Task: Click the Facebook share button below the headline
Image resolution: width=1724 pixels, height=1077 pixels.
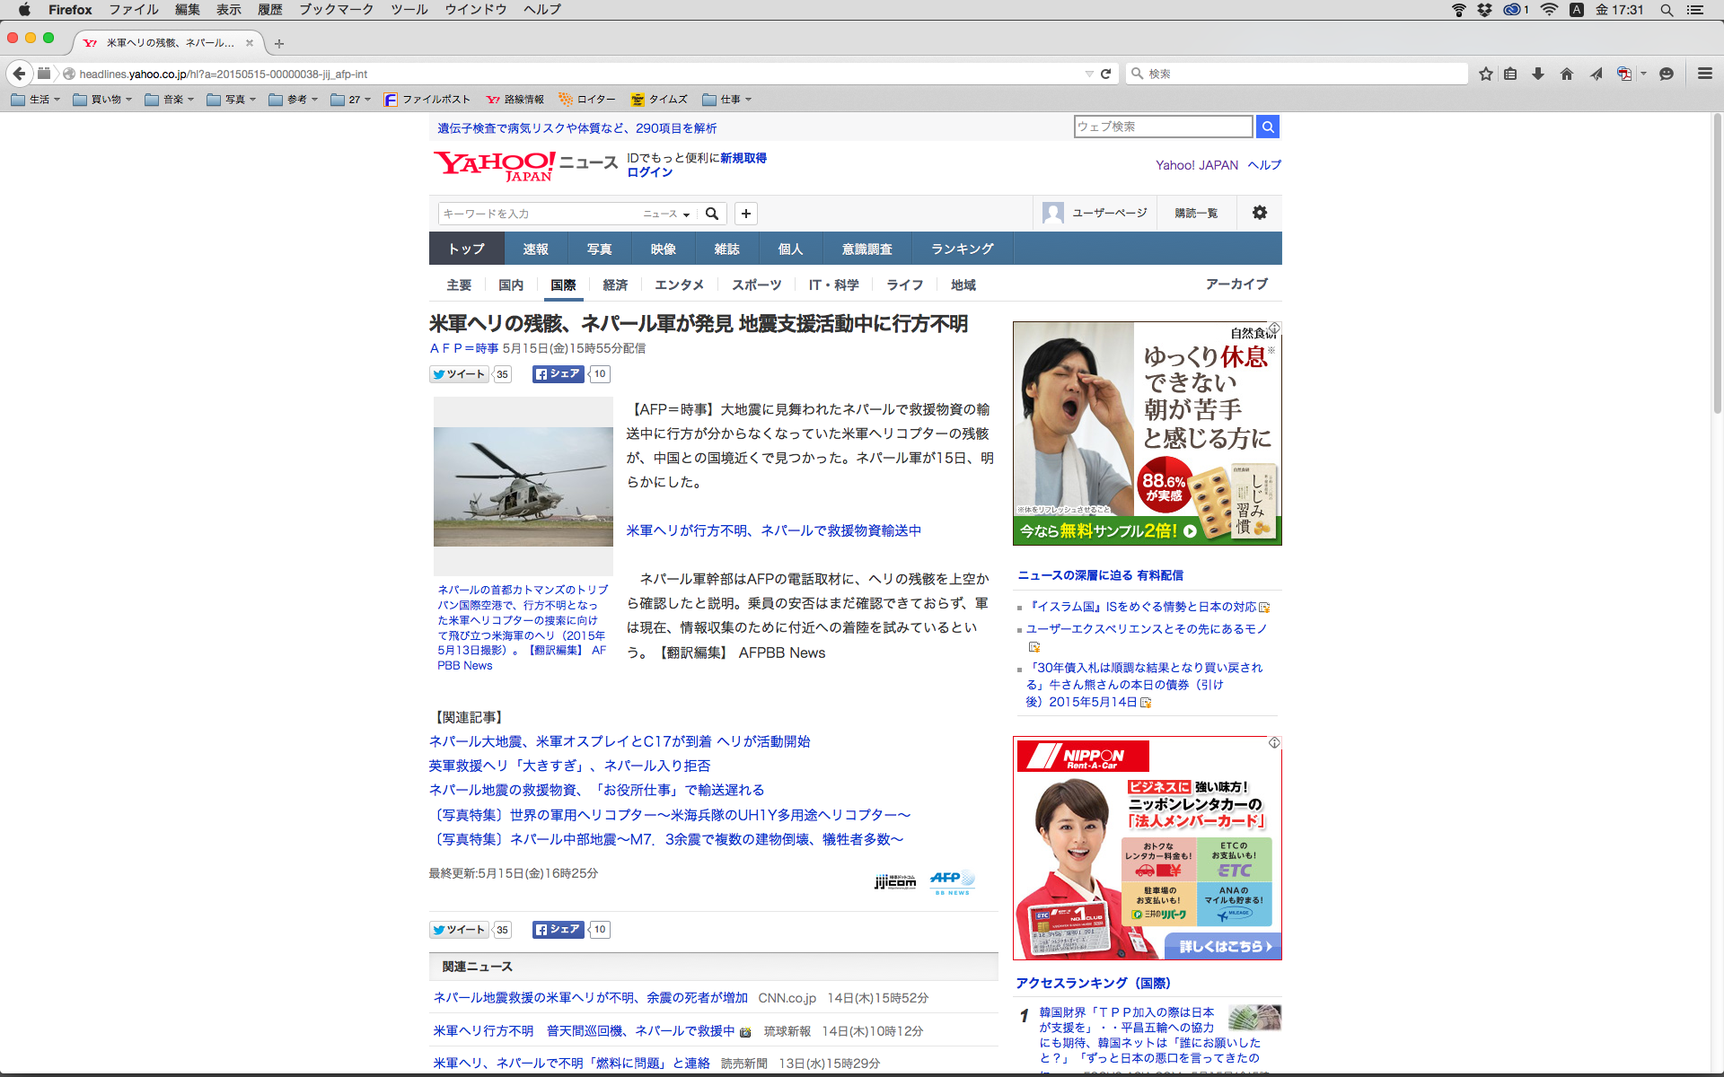Action: (x=558, y=374)
